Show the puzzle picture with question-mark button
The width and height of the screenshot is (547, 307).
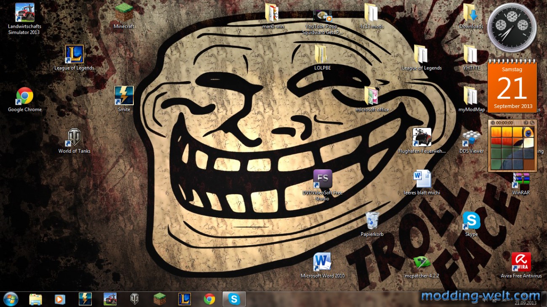pos(526,122)
